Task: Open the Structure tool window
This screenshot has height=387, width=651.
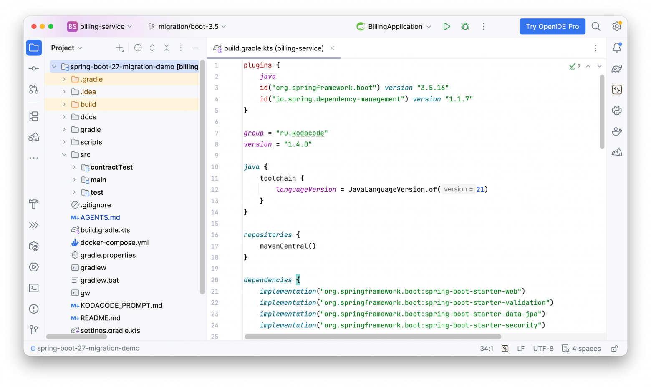Action: click(34, 116)
